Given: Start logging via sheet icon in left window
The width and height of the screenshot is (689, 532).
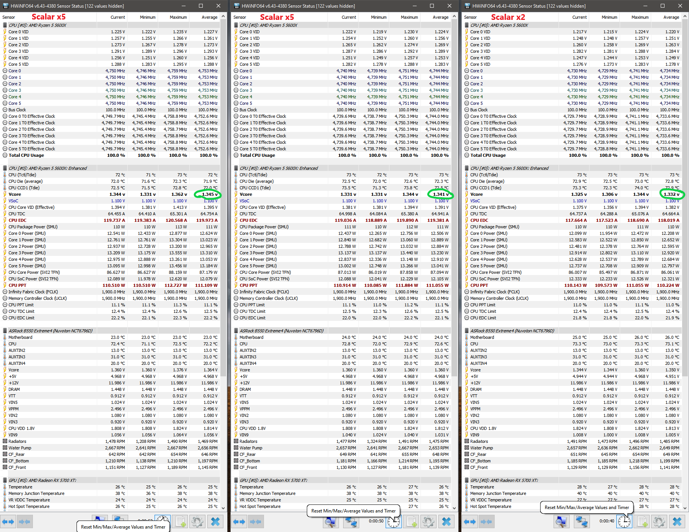Looking at the screenshot, I should pyautogui.click(x=181, y=522).
